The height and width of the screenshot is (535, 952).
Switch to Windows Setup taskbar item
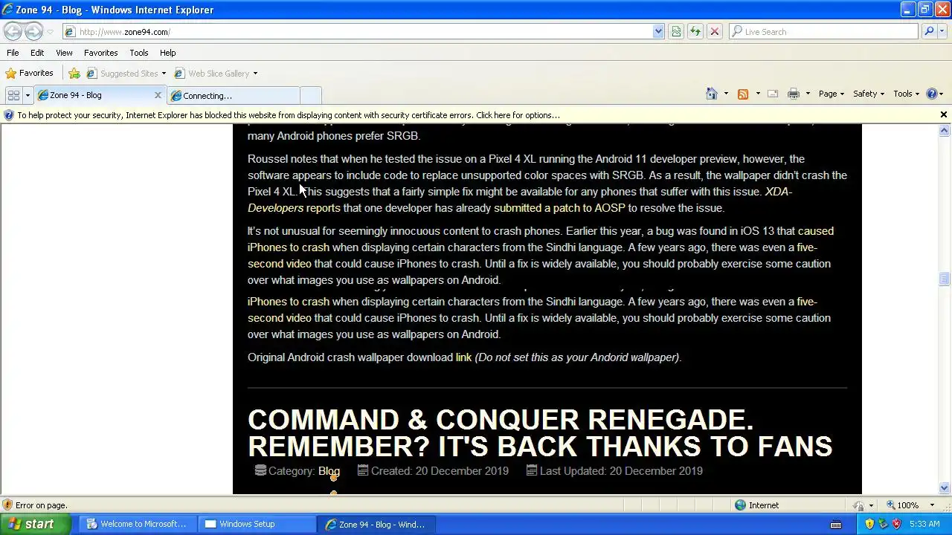[257, 524]
